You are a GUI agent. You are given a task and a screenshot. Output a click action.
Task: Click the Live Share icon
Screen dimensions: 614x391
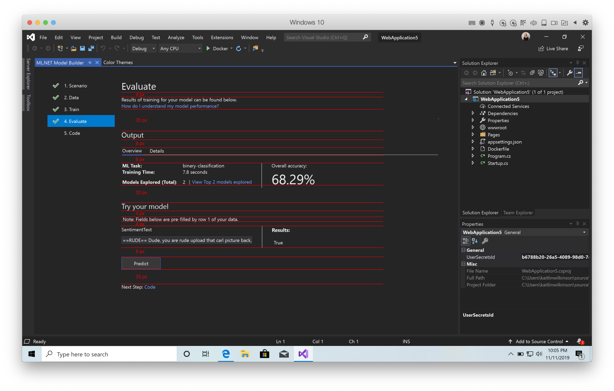pyautogui.click(x=541, y=49)
